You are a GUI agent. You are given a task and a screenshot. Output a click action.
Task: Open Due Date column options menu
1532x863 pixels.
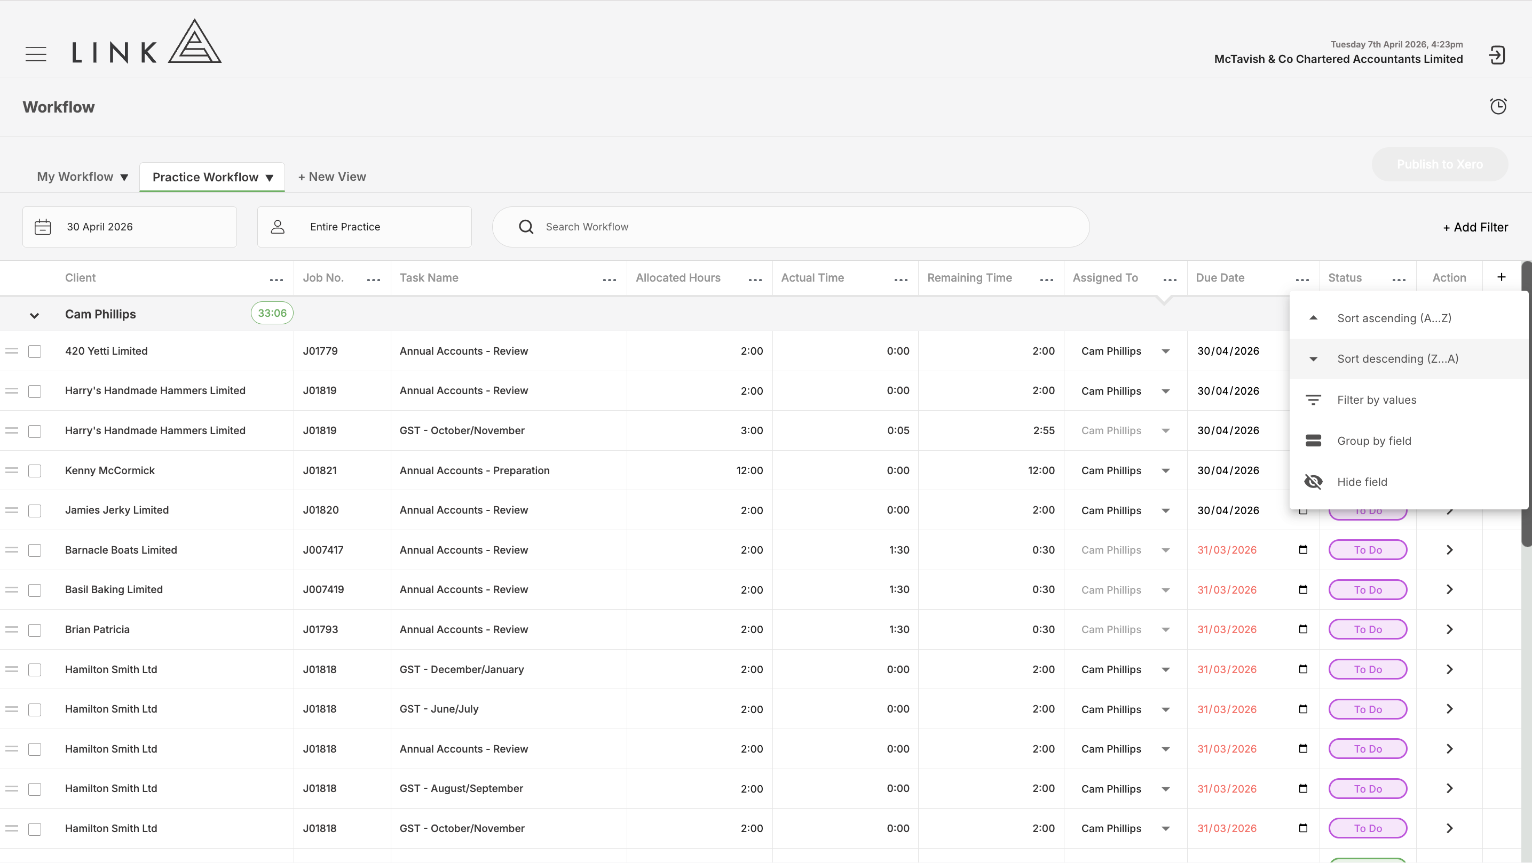pyautogui.click(x=1302, y=279)
